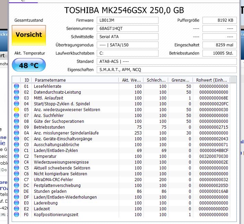Click the status icon for row 09 Betriebsstunden
This screenshot has height=224, width=244.
coord(16,127)
